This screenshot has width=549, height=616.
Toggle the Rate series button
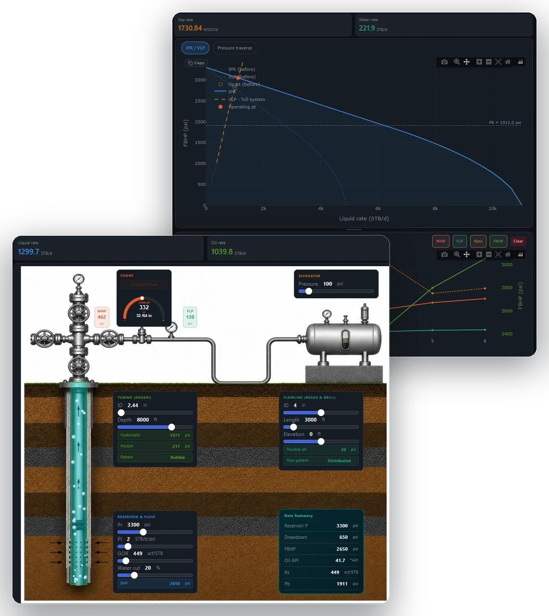pyautogui.click(x=478, y=241)
